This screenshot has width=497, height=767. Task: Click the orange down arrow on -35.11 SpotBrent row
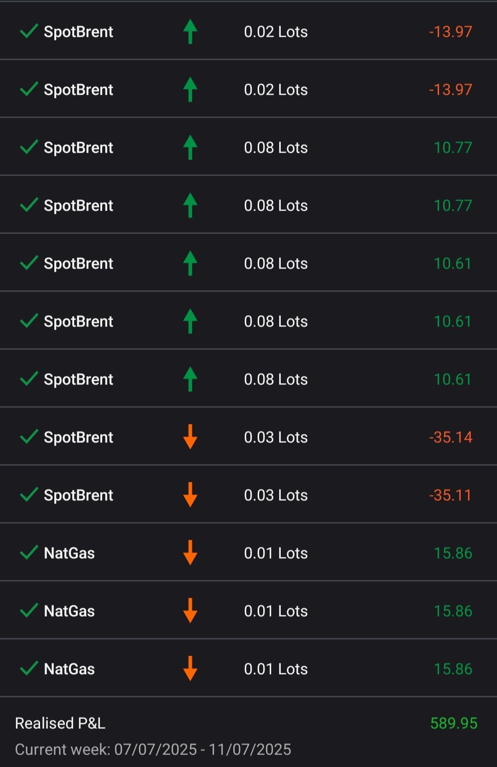pyautogui.click(x=190, y=495)
